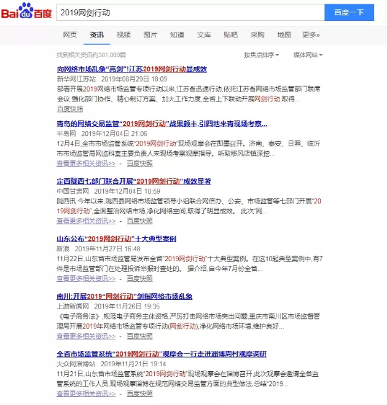Open the 视频 tab

tap(123, 34)
